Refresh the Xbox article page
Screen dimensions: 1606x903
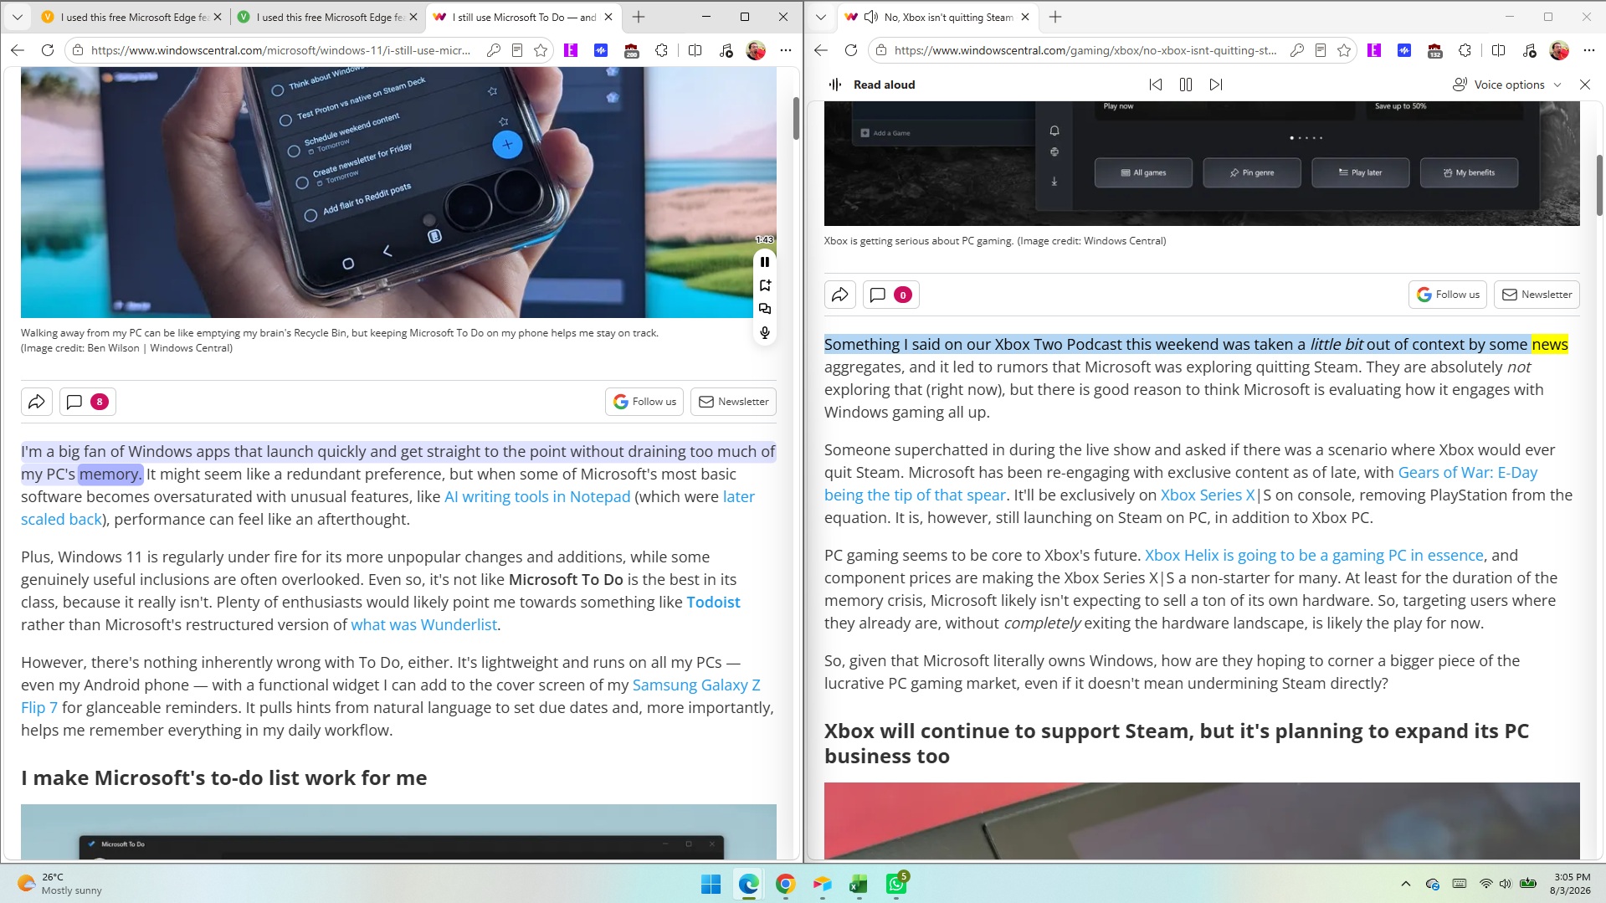click(851, 50)
